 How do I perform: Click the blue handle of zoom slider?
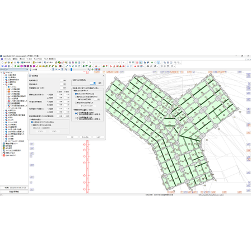[x=71, y=69]
